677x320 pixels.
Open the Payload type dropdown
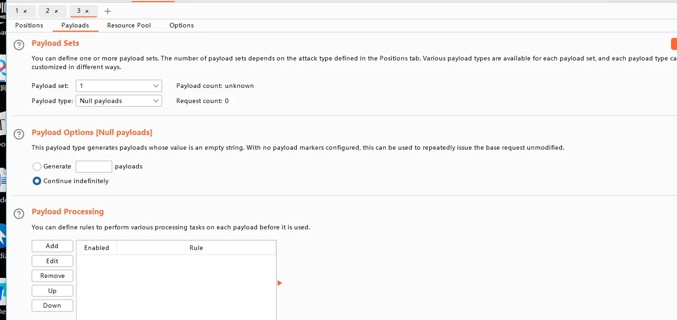point(119,101)
